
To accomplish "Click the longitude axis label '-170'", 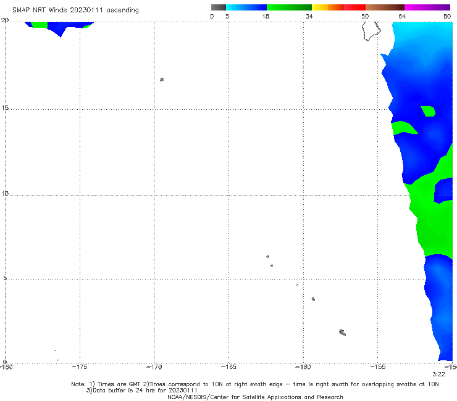I will (x=154, y=367).
